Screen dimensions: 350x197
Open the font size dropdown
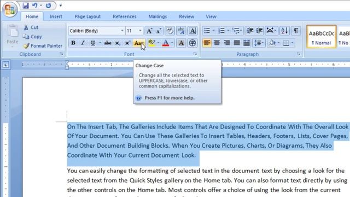click(140, 31)
